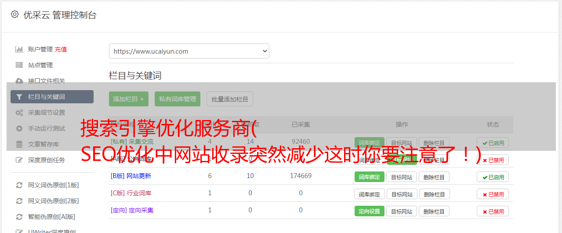The image size is (562, 233).
Task: Open 账户管理 in the sidebar
Action: (x=40, y=49)
